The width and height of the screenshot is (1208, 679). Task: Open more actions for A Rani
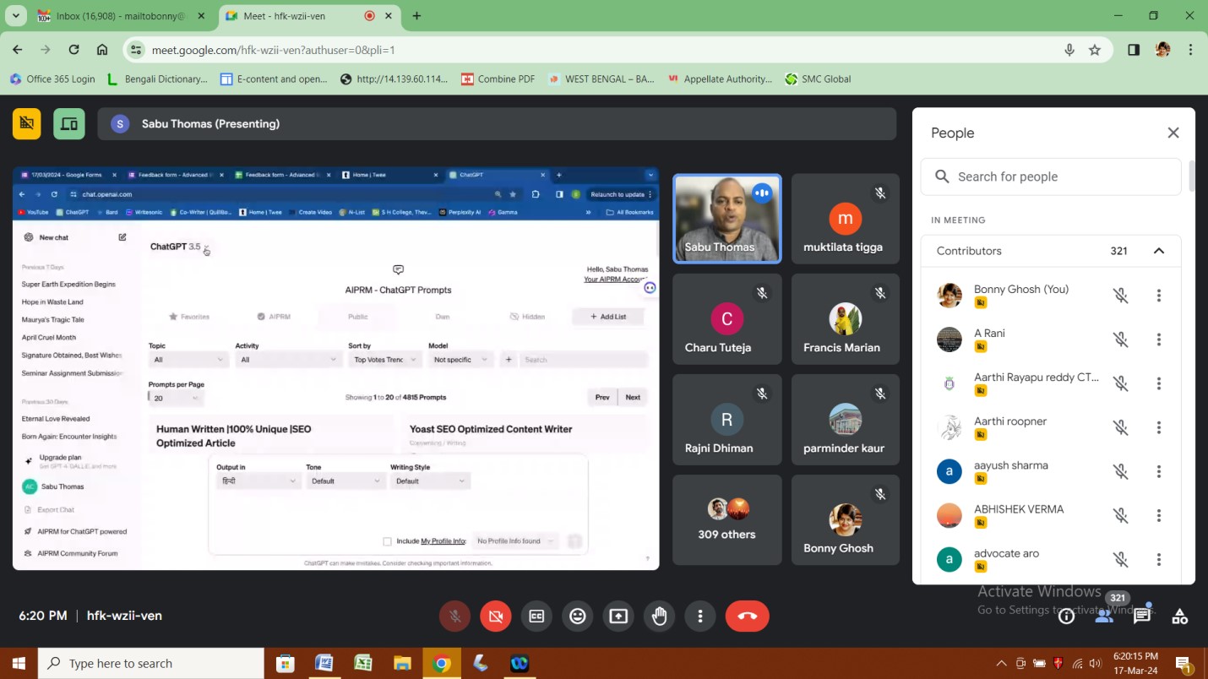point(1158,339)
